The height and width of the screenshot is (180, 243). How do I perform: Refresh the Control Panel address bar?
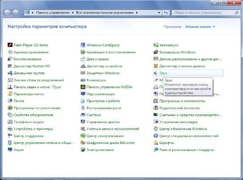tap(166, 13)
